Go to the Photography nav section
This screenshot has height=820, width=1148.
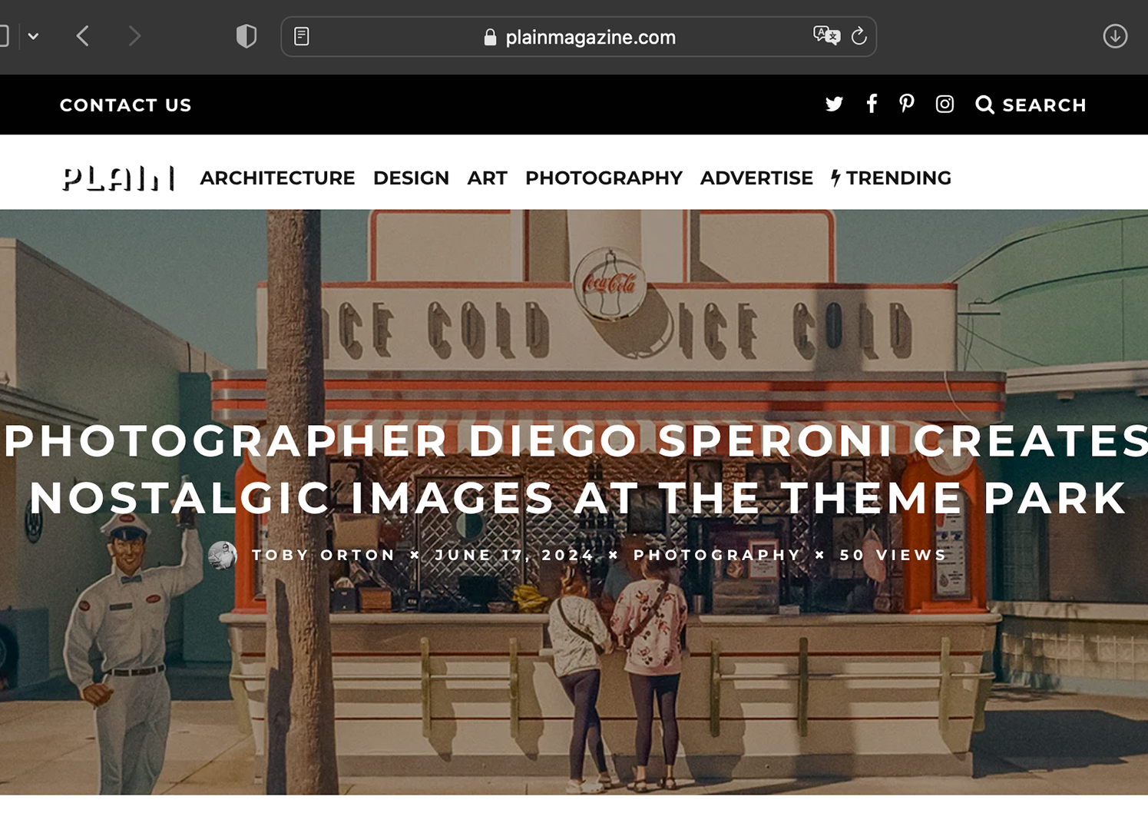[604, 178]
